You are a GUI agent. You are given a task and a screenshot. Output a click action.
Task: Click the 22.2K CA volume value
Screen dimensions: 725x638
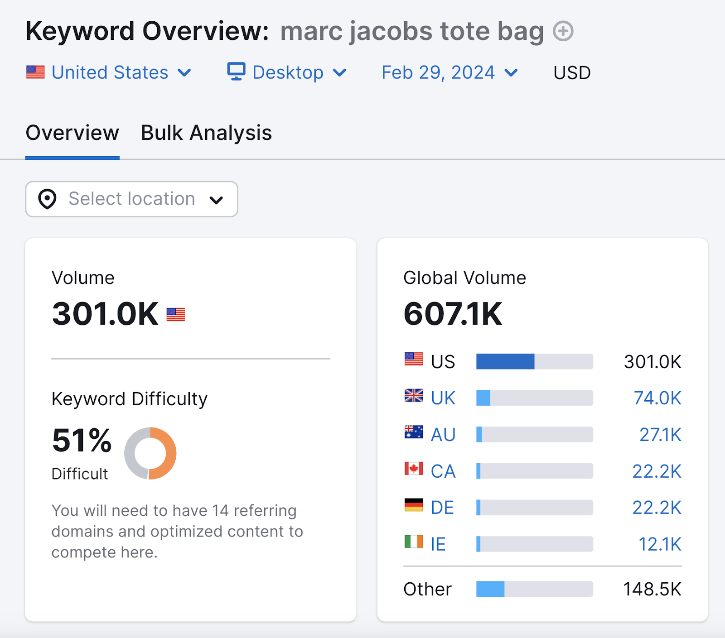click(x=657, y=471)
